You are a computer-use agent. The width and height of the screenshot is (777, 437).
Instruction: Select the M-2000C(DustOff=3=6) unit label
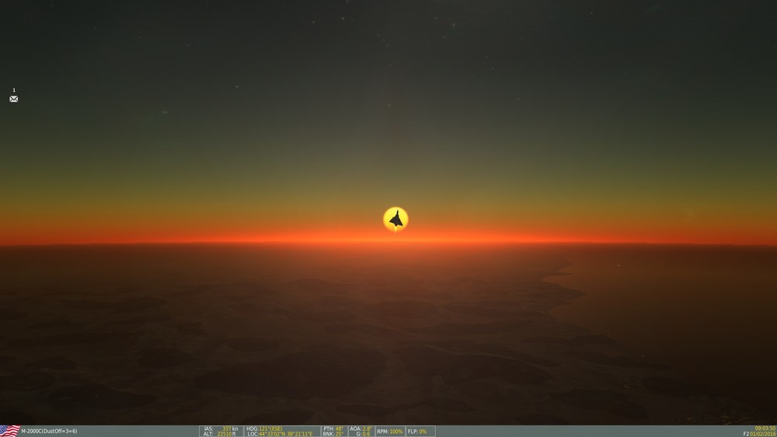(x=49, y=431)
